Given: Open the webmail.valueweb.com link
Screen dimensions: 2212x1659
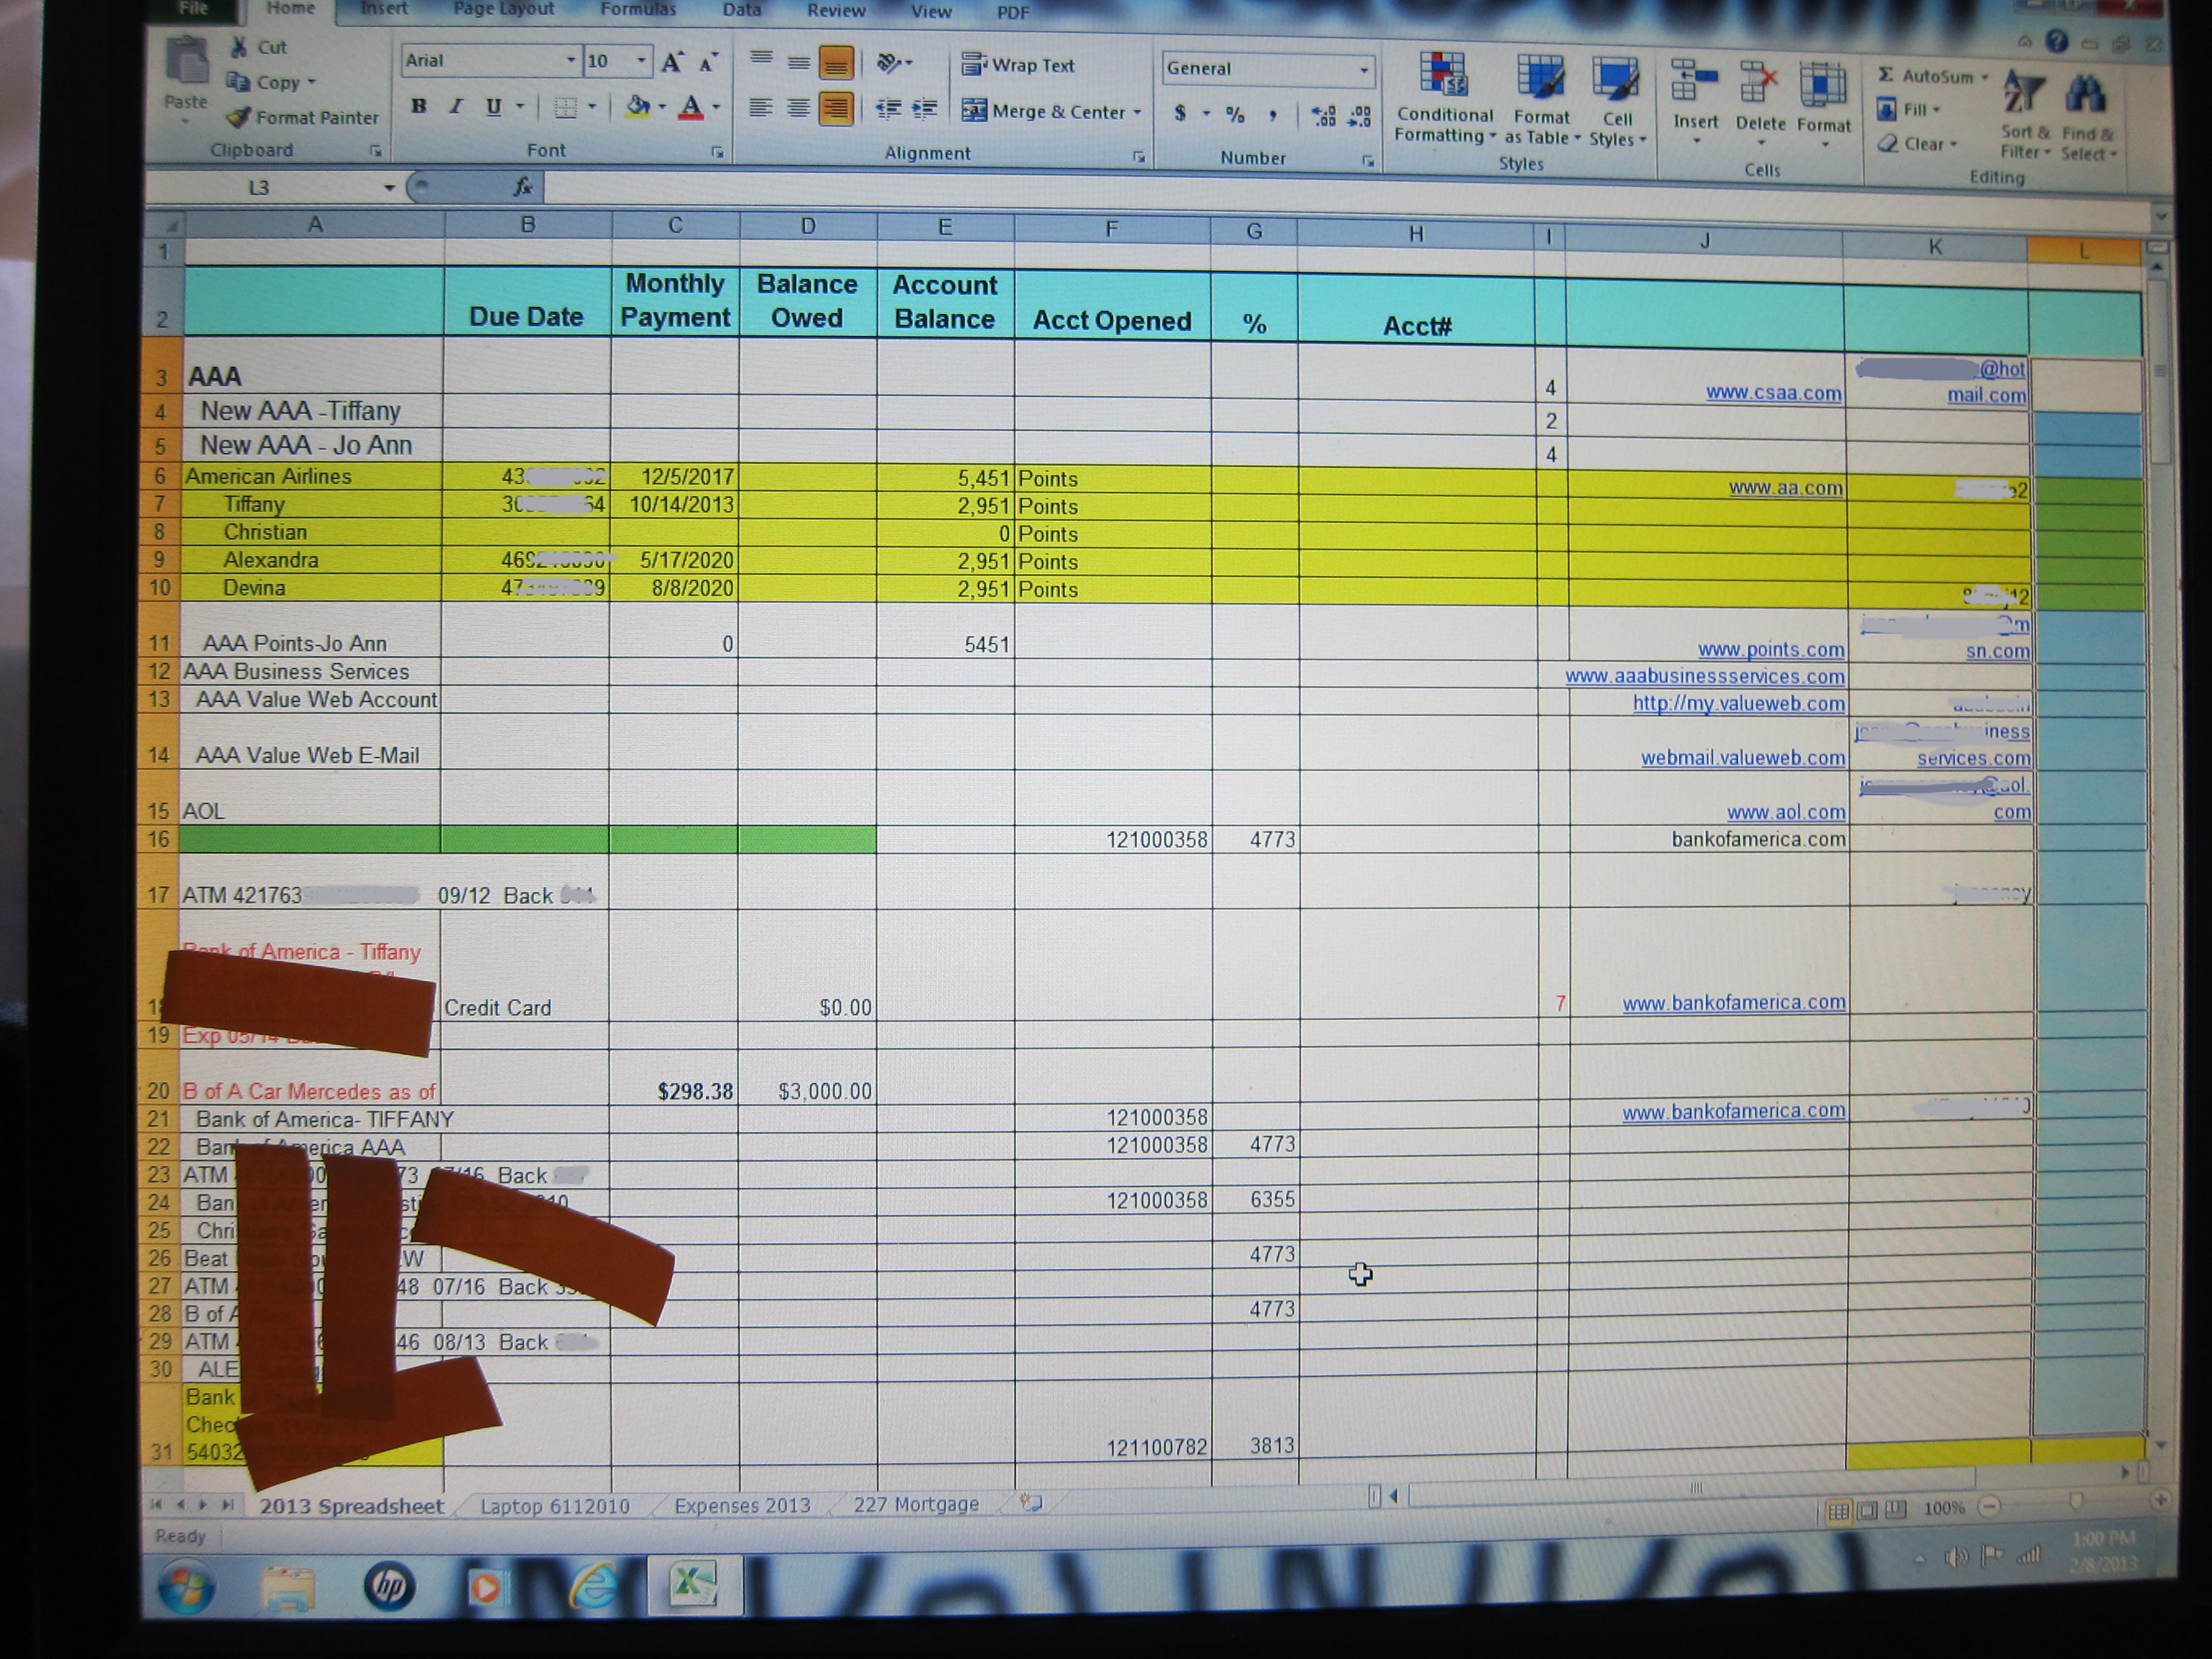Looking at the screenshot, I should [1743, 758].
